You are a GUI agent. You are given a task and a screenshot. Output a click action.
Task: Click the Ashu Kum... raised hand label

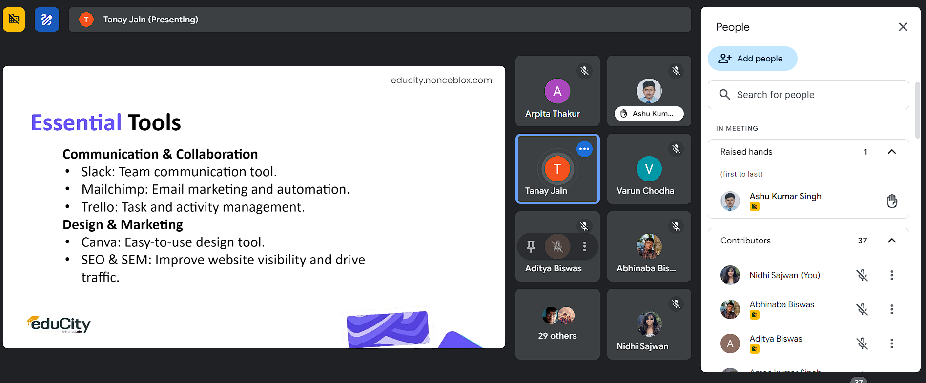(649, 114)
